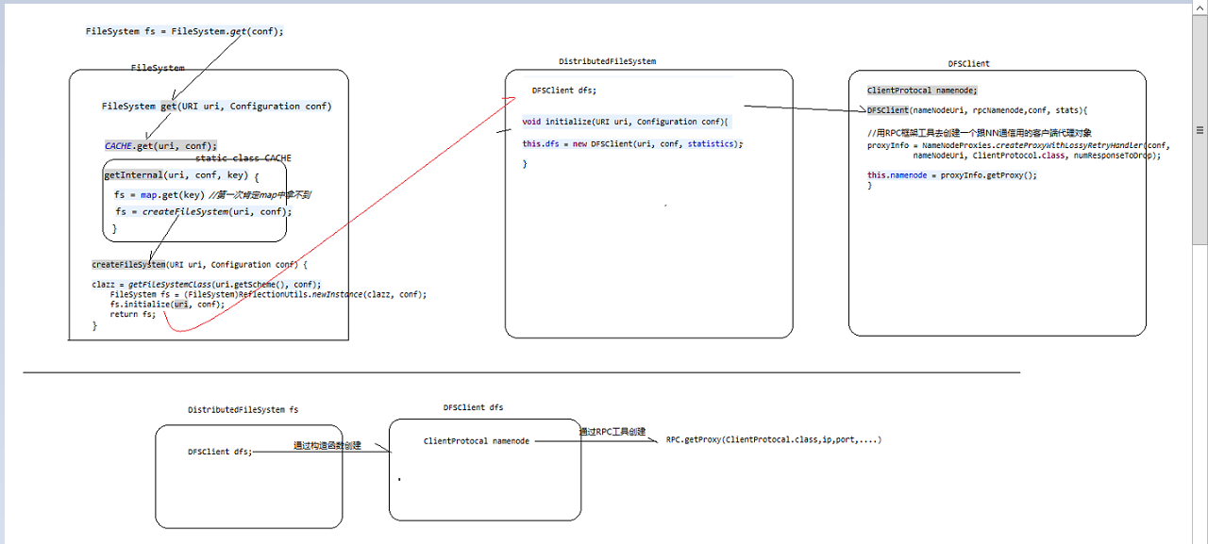Click 'DFSClient dfs;' inside the bottom-left box

click(220, 453)
